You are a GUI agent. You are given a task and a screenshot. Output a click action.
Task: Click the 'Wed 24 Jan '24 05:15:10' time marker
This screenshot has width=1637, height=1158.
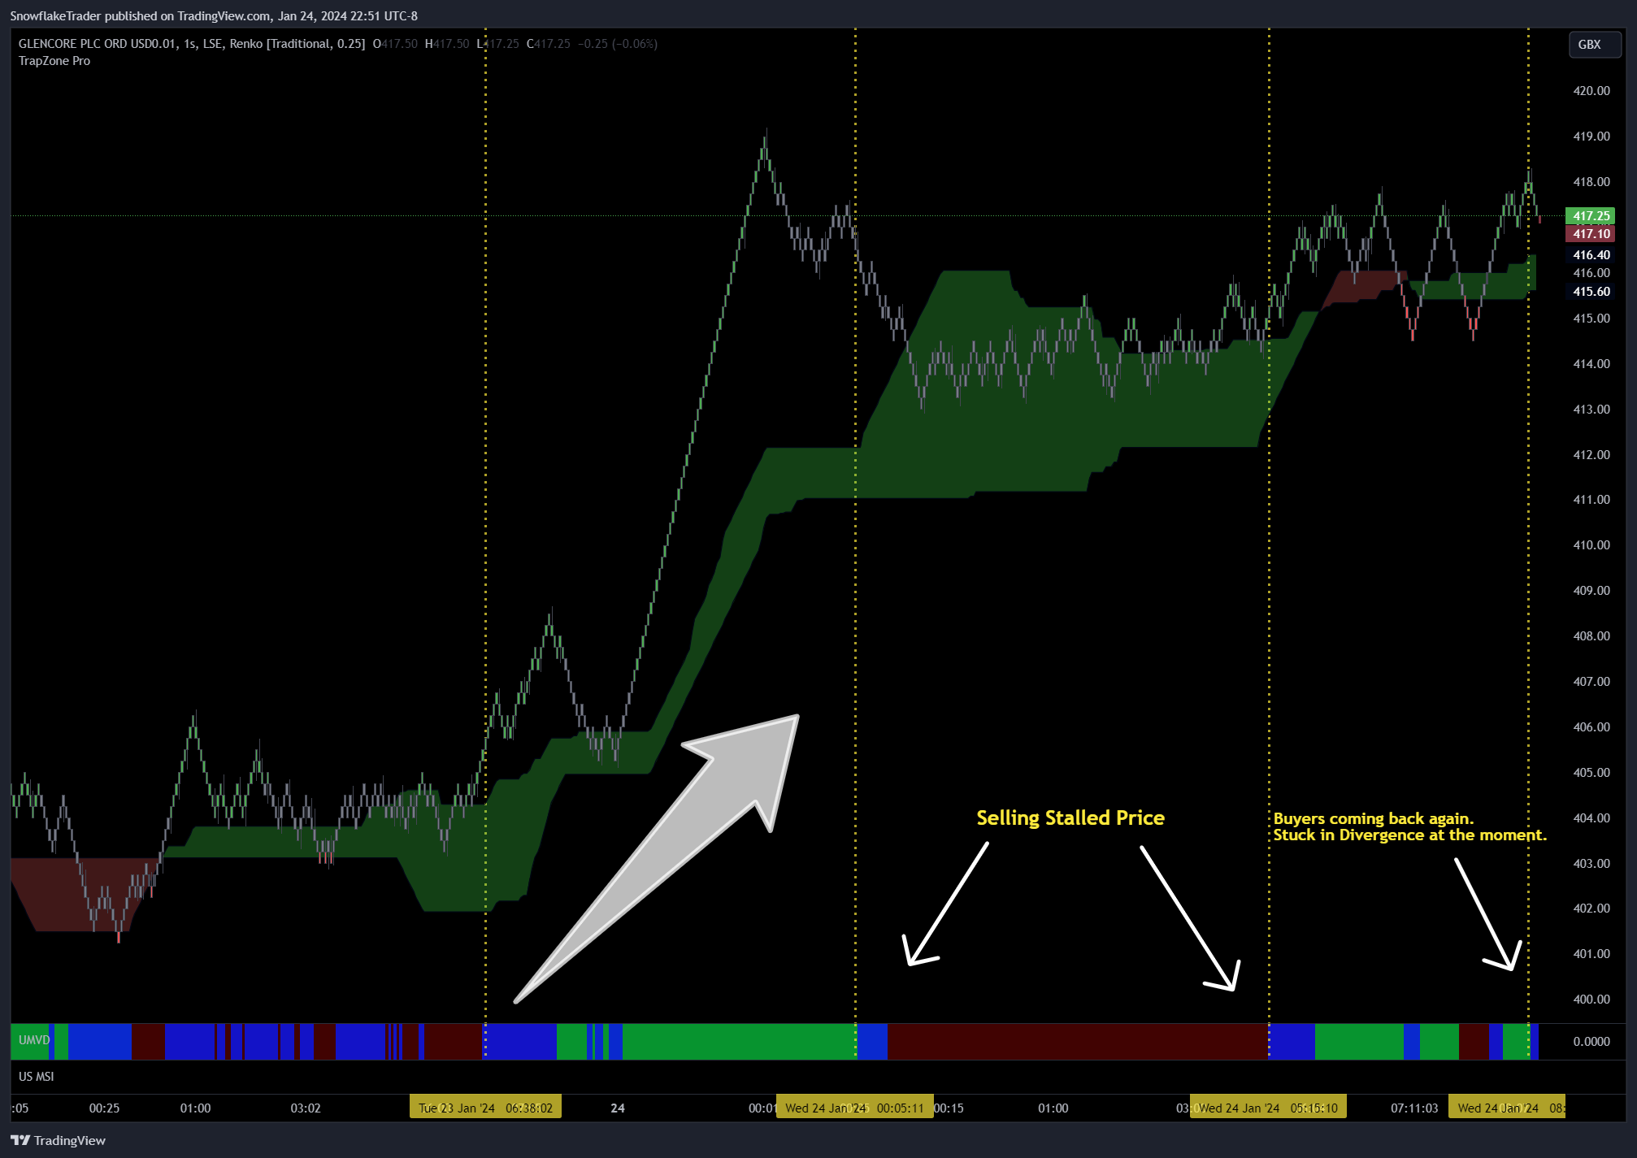[x=1268, y=1108]
